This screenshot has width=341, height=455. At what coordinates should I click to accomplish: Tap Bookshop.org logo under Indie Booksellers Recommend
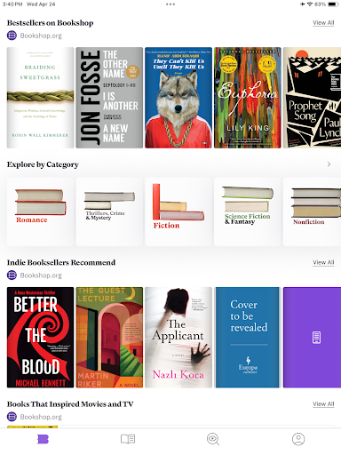[x=12, y=275]
